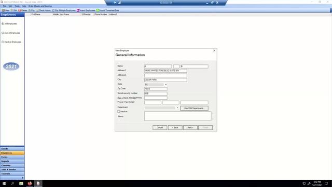Click the City input field
This screenshot has width=332, height=187.
click(165, 80)
